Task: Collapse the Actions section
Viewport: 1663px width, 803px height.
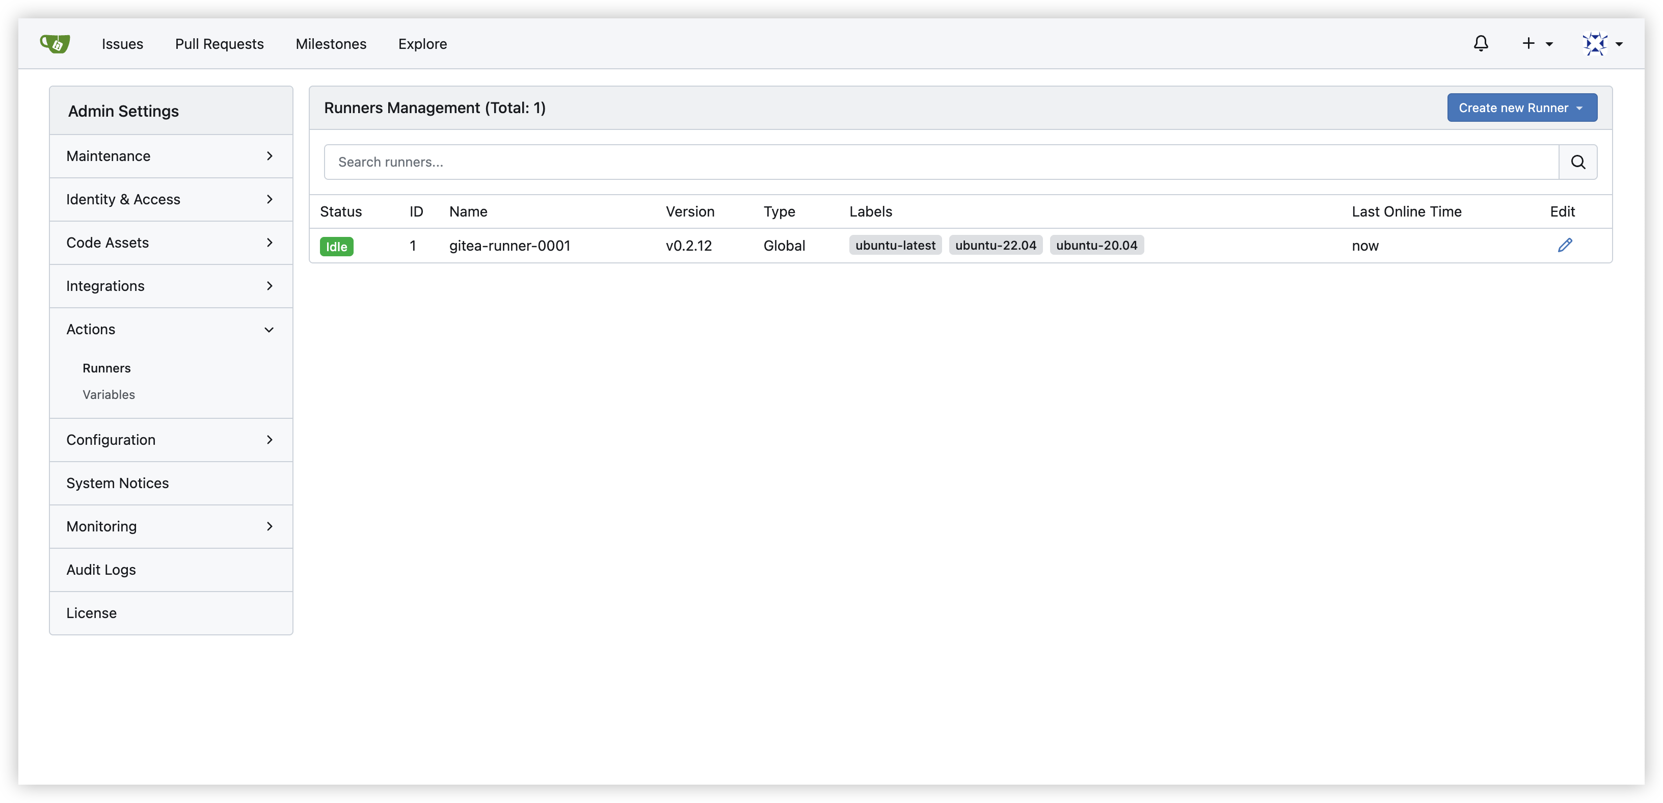Action: [x=171, y=329]
